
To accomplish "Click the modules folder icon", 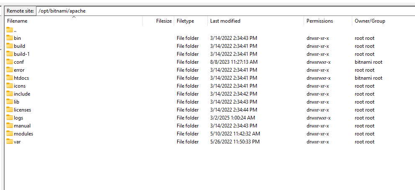I will tap(10, 134).
